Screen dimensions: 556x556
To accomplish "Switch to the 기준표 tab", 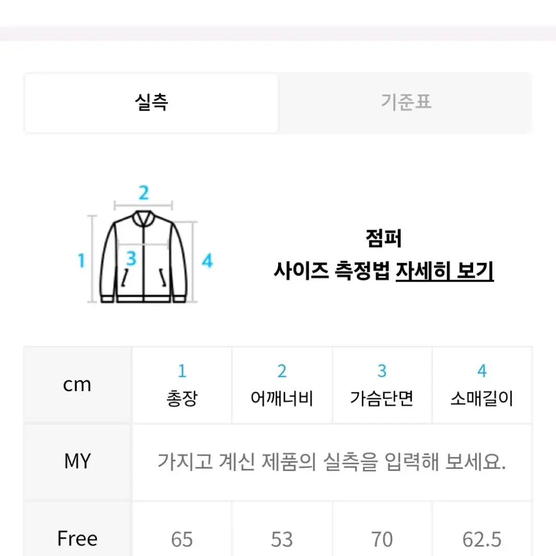I will tap(406, 103).
